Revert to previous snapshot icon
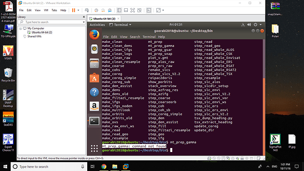 (x=103, y=10)
